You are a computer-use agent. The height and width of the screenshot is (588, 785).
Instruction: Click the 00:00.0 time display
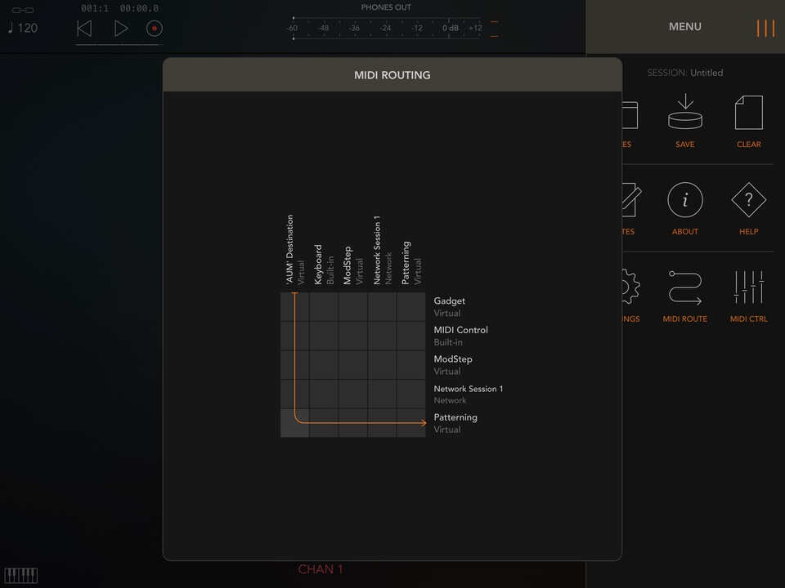click(x=139, y=8)
